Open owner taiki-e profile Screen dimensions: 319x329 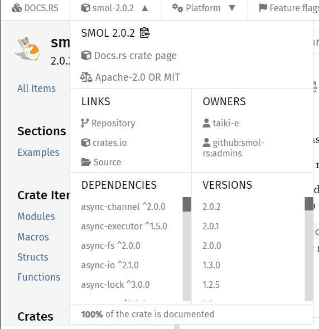221,123
